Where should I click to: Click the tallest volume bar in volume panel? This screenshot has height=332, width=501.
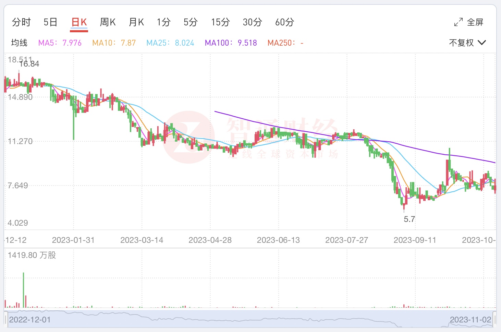click(24, 290)
